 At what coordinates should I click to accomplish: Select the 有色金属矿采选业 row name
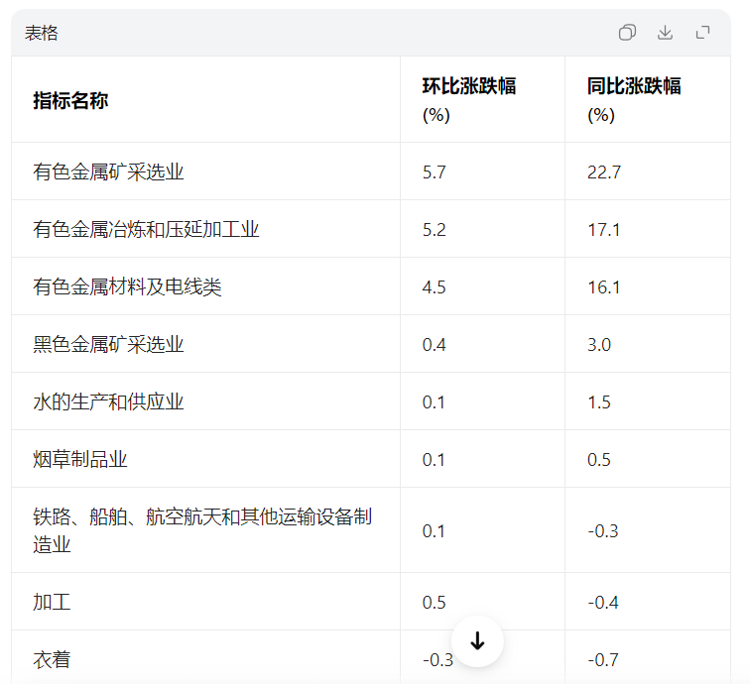(x=108, y=171)
